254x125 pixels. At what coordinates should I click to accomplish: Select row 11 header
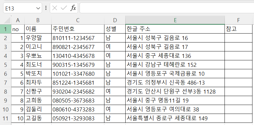click(6, 118)
